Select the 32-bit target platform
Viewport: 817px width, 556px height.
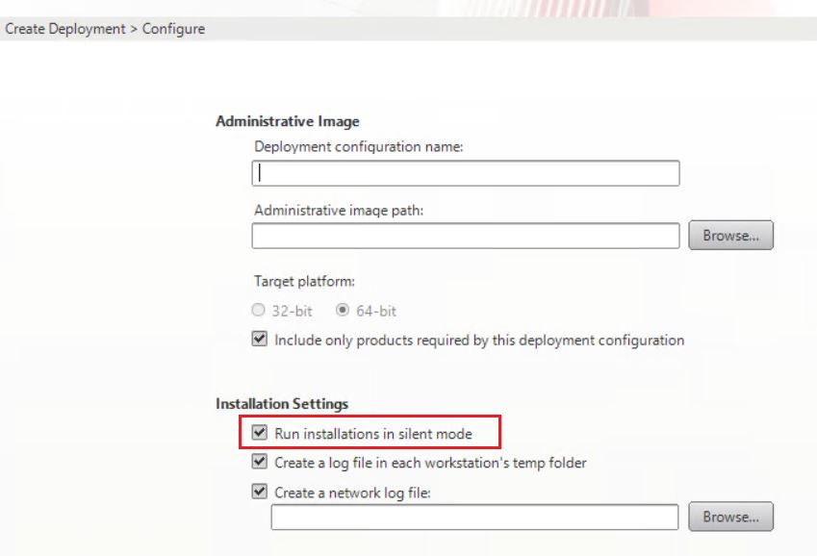257,309
